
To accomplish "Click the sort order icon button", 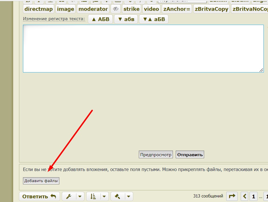I will pyautogui.click(x=93, y=196).
